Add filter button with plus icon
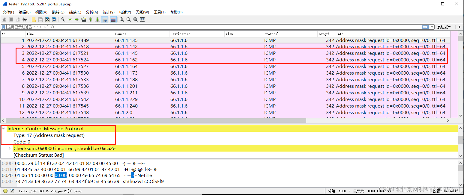Viewport: 464px width, 195px height. (x=459, y=27)
